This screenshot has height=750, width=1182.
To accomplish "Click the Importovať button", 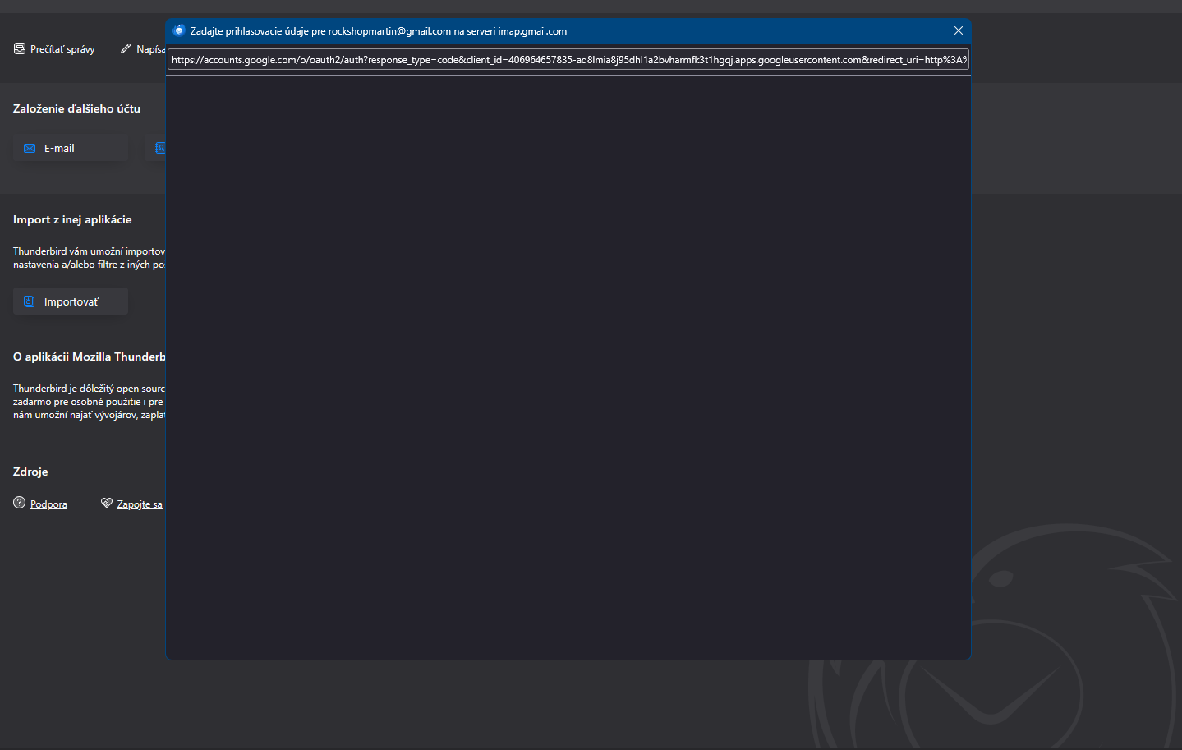I will (71, 301).
